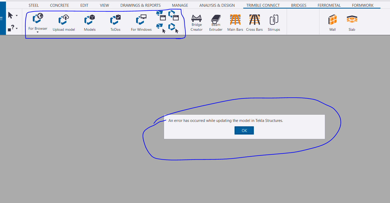Select the Main Bars reinforcement tool
Viewport: 390px width, 203px height.
coord(235,23)
